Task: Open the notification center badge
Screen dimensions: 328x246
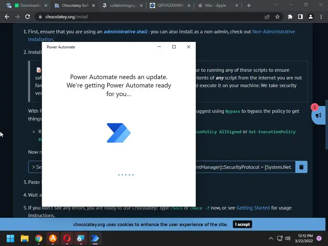Action: pos(319,238)
